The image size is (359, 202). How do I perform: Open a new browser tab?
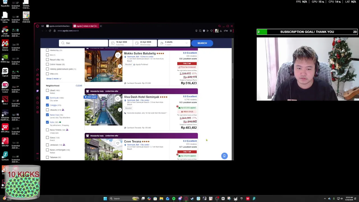click(101, 26)
